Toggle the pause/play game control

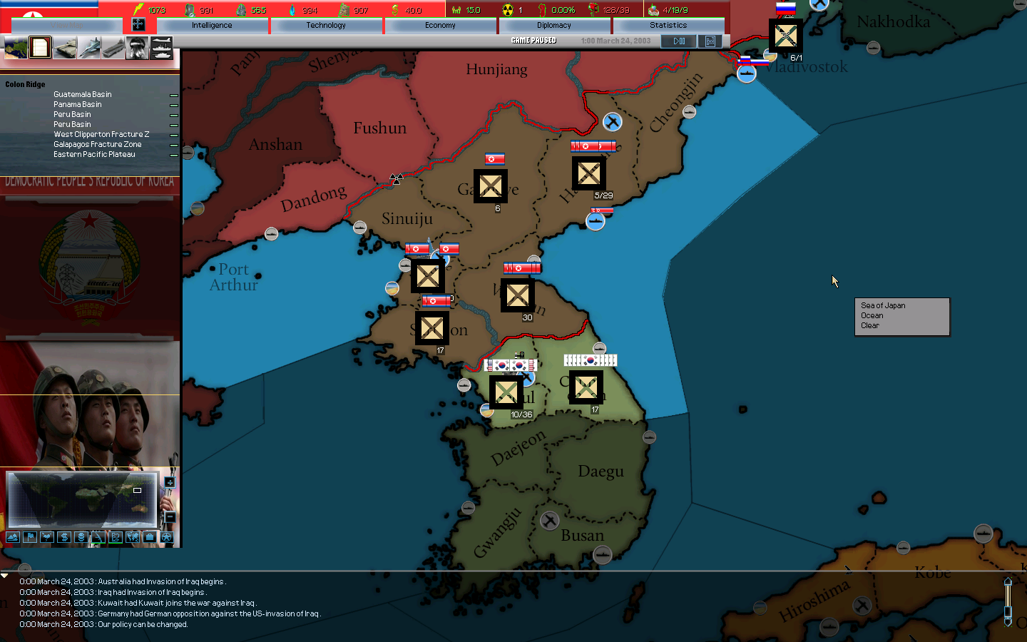[x=678, y=41]
